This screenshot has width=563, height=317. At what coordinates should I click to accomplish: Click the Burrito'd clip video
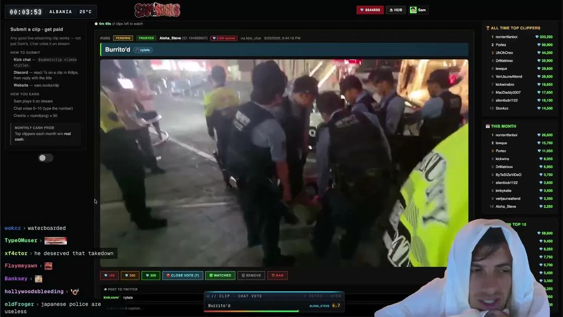(284, 163)
